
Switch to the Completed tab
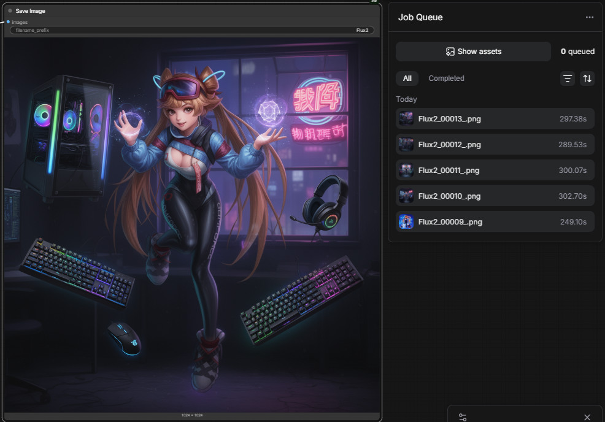(446, 79)
